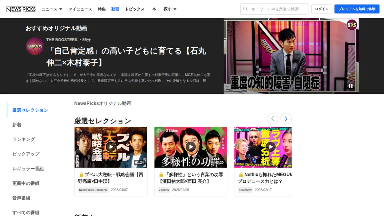
Task: Select 更新中の番組 in sidebar
Action: coord(26,183)
